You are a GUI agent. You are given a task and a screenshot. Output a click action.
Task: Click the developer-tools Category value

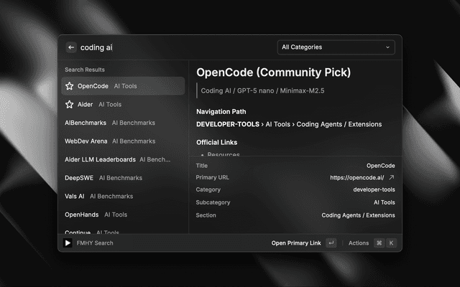[374, 189]
